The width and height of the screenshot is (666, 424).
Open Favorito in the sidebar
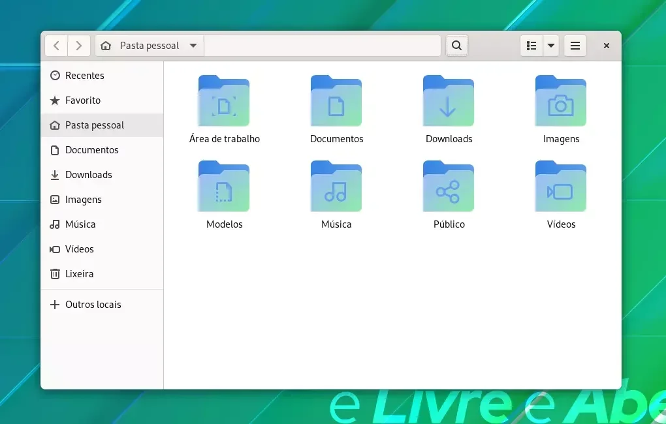[x=102, y=100]
